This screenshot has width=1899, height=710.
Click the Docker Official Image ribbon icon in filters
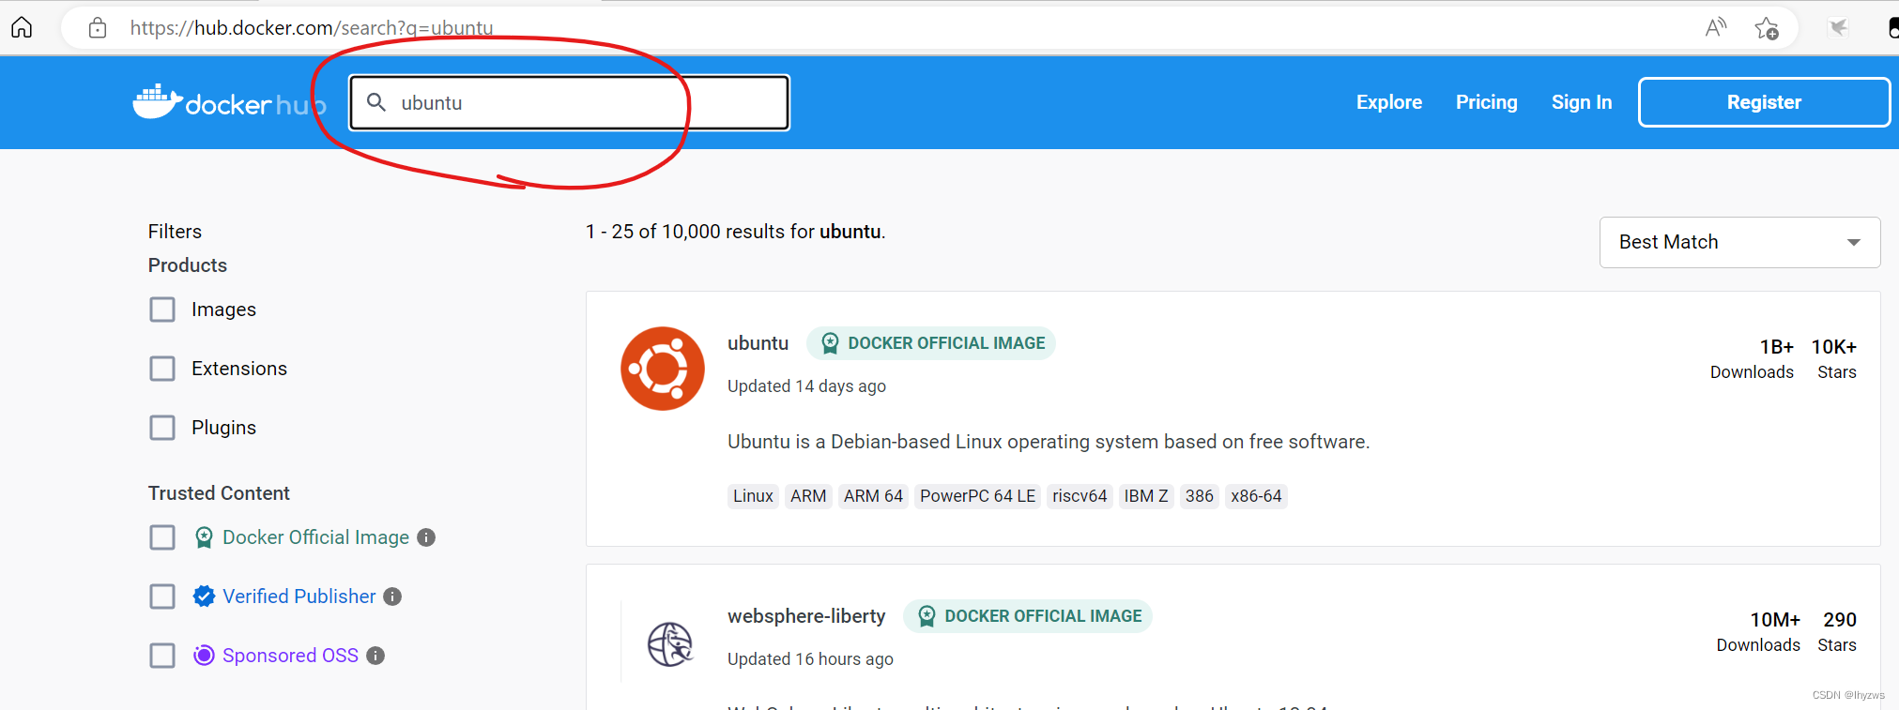(x=204, y=537)
